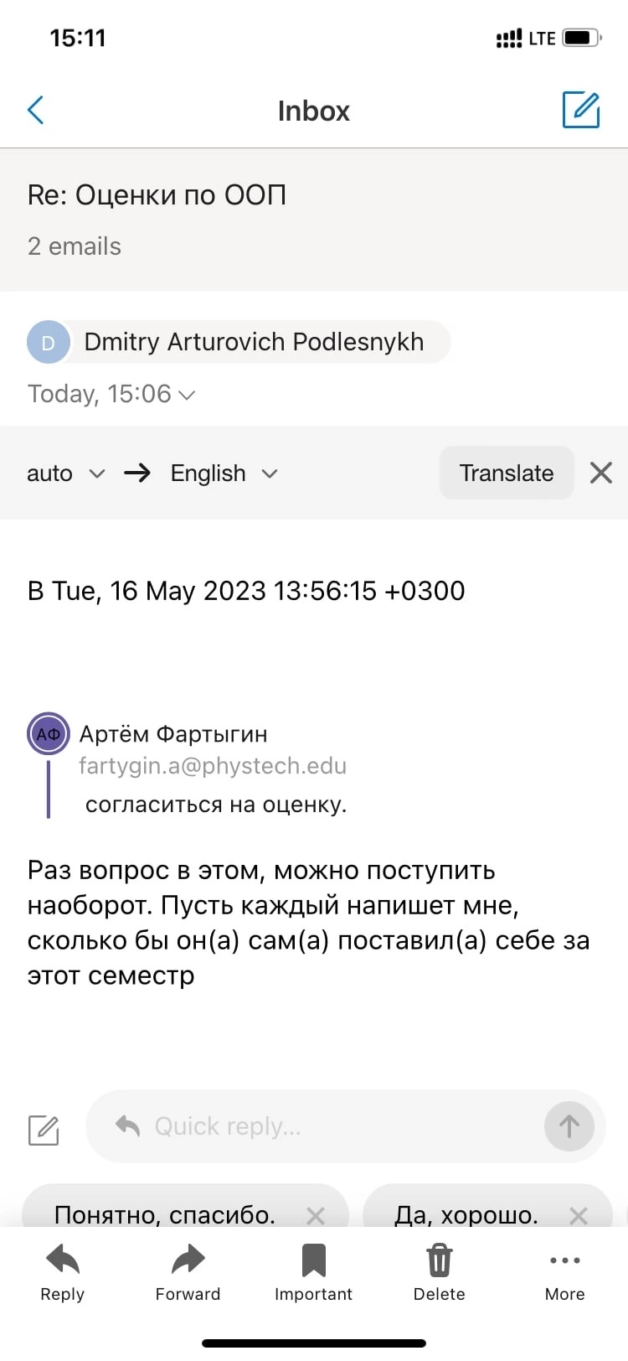The image size is (628, 1361).
Task: Go back using the left chevron
Action: [x=36, y=110]
